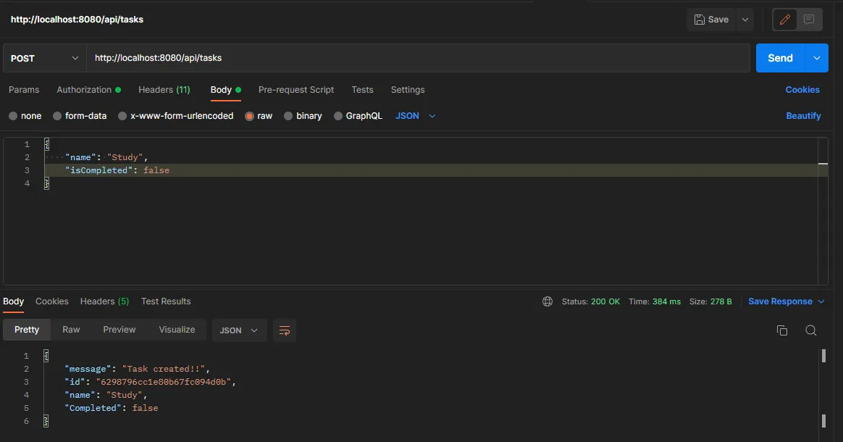Viewport: 843px width, 442px height.
Task: Click the blue Send button
Action: click(780, 58)
